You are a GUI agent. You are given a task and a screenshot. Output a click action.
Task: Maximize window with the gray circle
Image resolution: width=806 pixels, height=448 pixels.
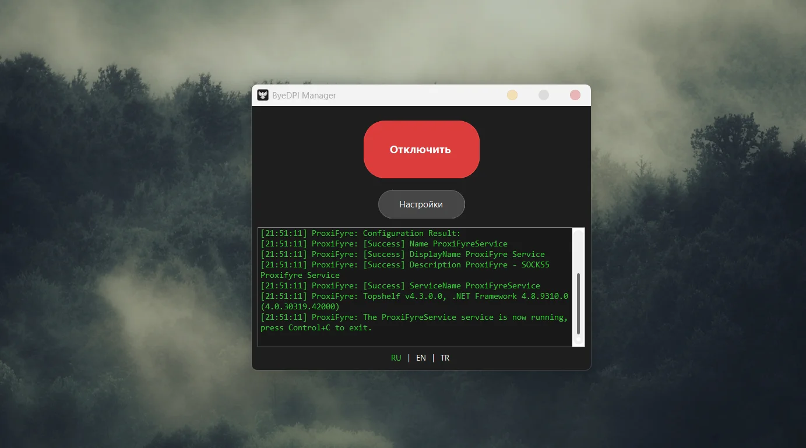(x=543, y=95)
